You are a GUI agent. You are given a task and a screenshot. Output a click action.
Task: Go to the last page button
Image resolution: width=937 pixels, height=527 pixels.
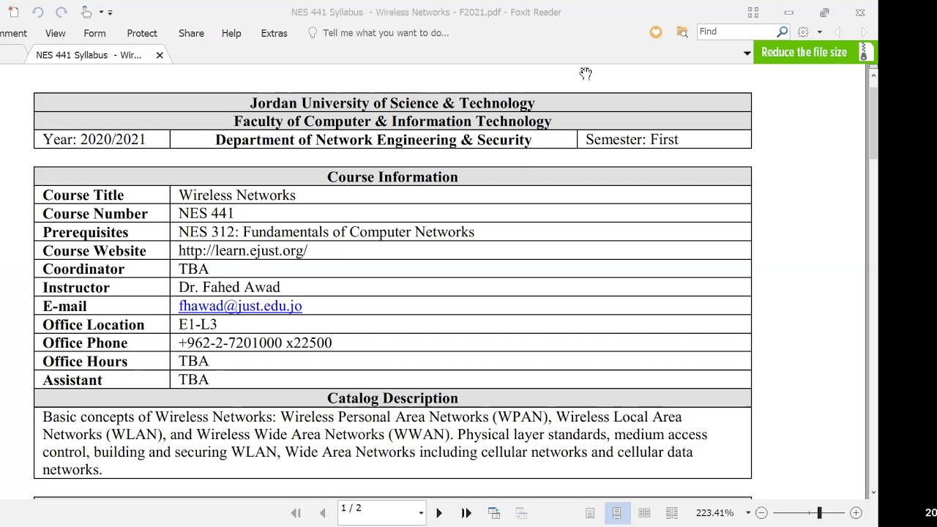pyautogui.click(x=466, y=513)
